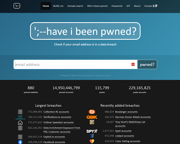Click the red password manager icon in email field
Viewport: 180px width, 144px height.
coord(133,64)
